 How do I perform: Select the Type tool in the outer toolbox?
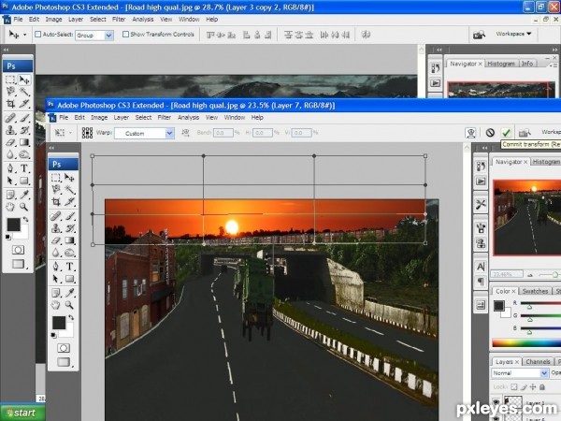click(x=24, y=168)
